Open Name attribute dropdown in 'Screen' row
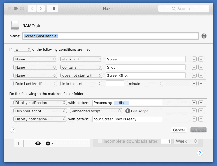 (35, 59)
